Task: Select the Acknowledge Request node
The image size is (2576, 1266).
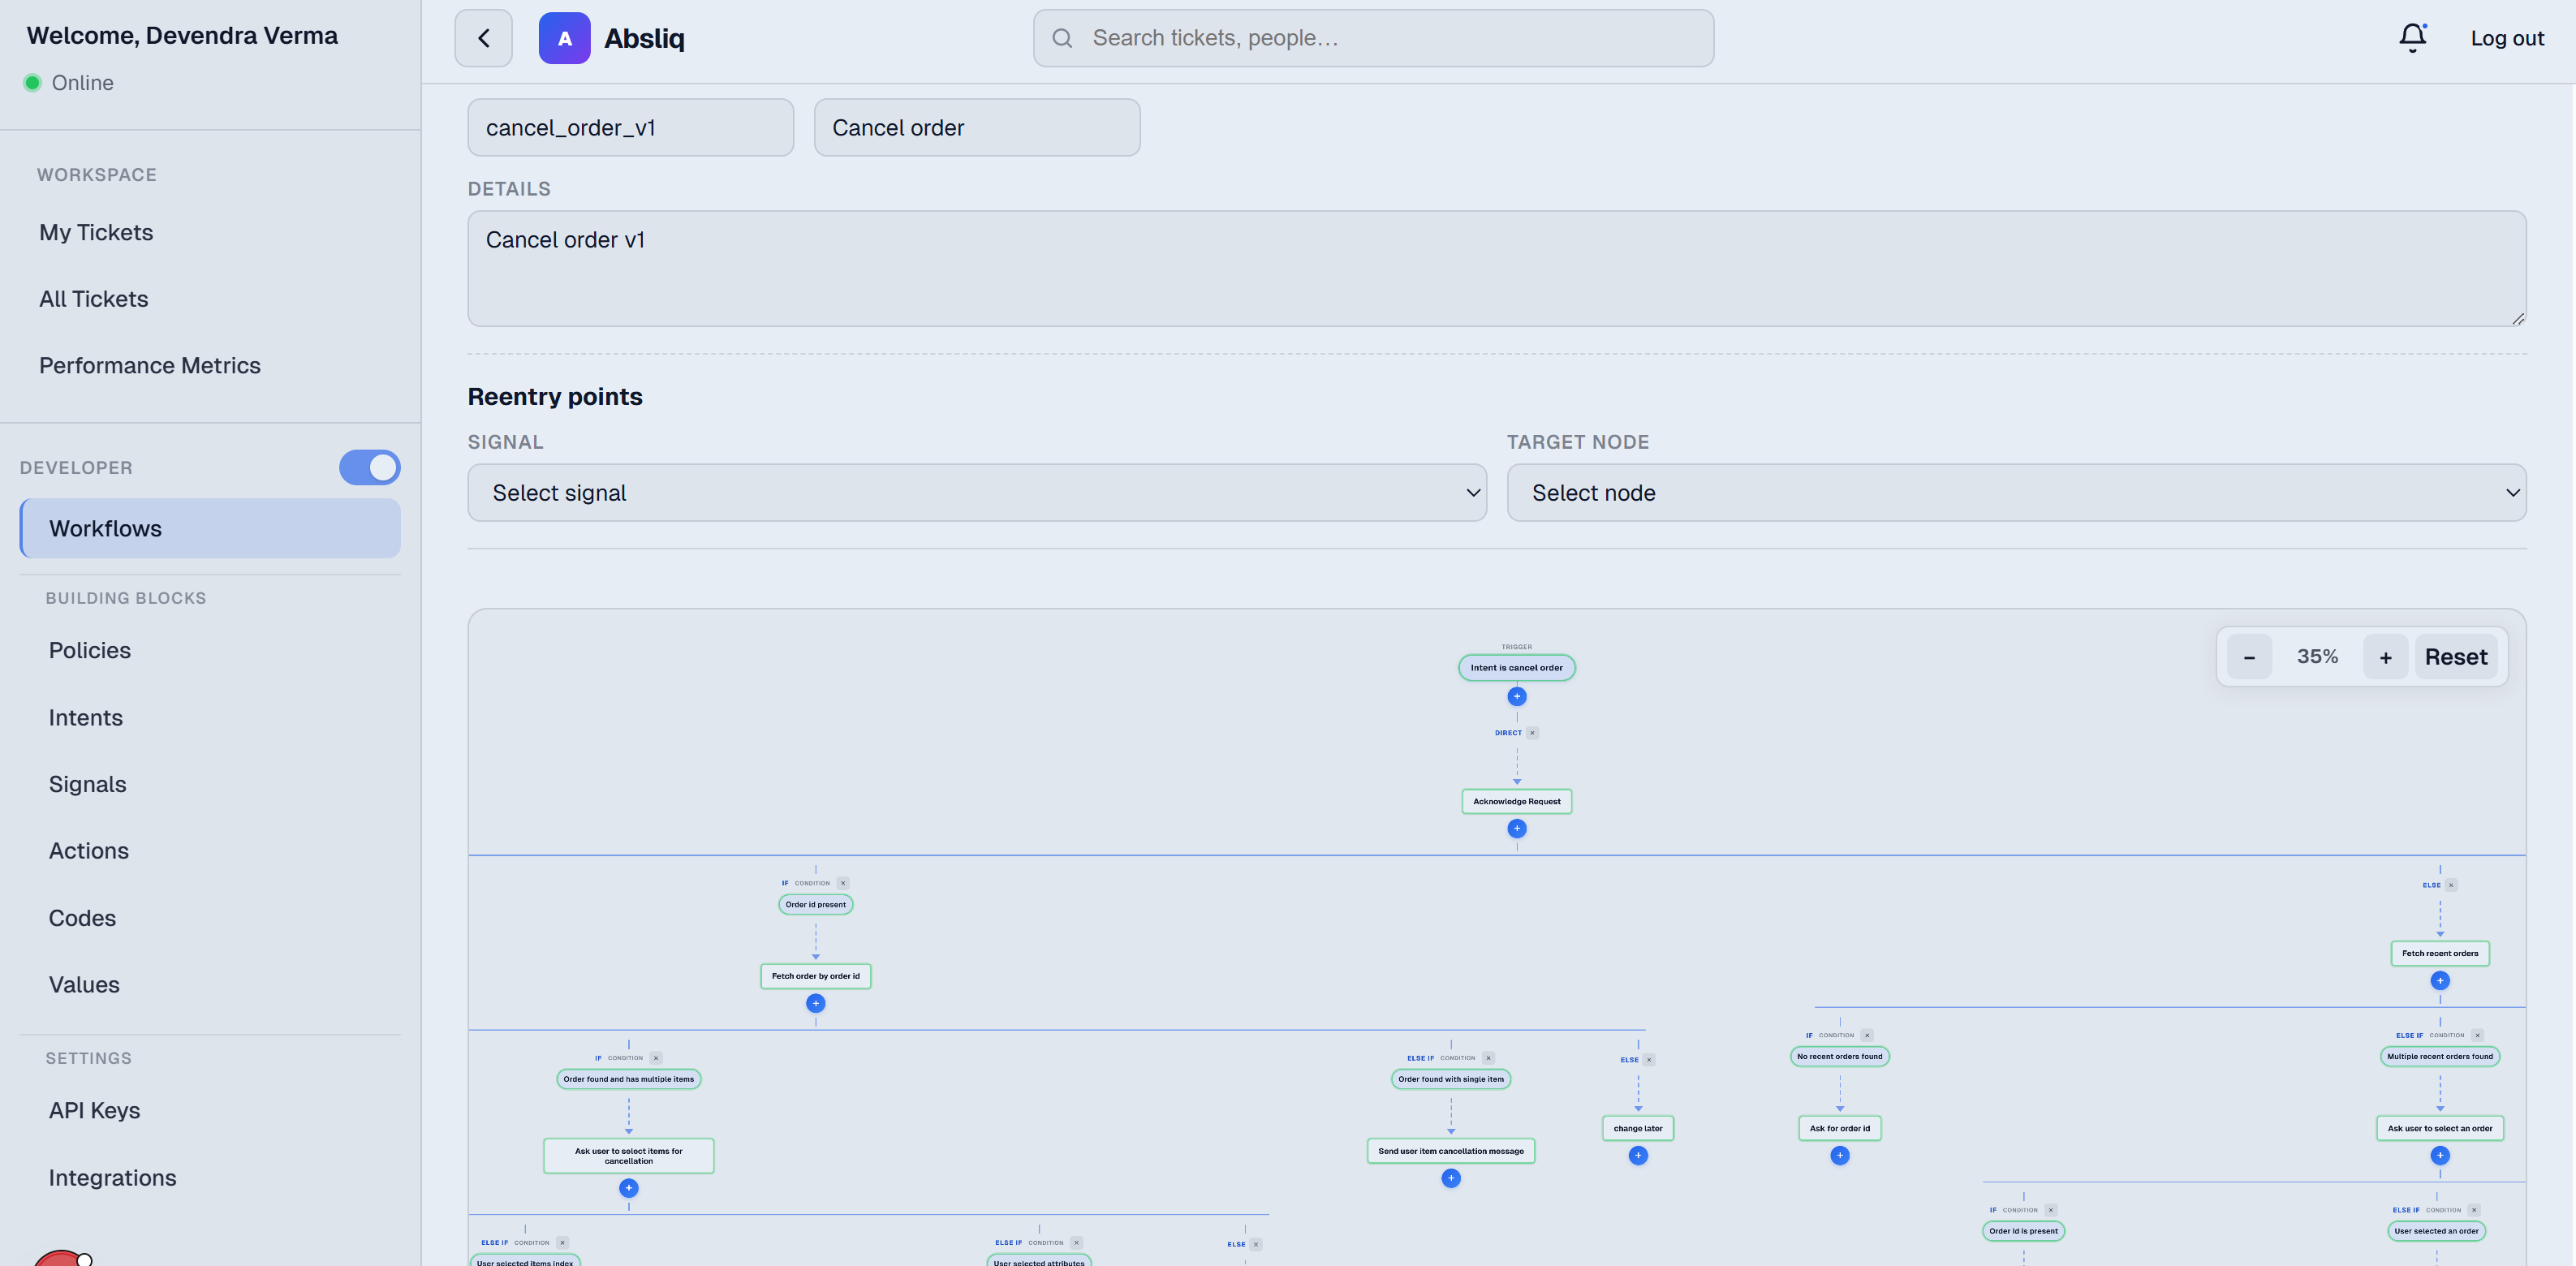Action: click(1516, 801)
